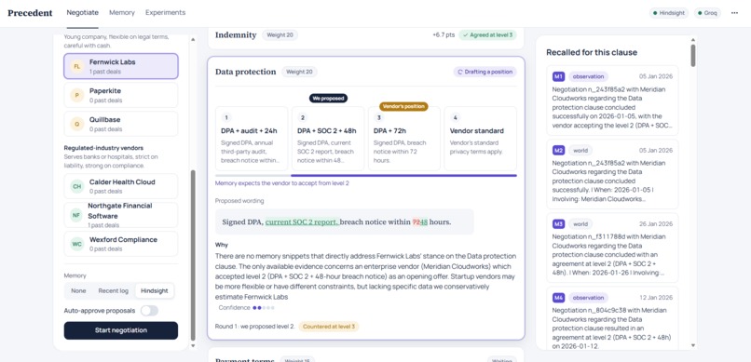The height and width of the screenshot is (362, 751).
Task: Click the Hindsight status indicator in header
Action: point(669,13)
